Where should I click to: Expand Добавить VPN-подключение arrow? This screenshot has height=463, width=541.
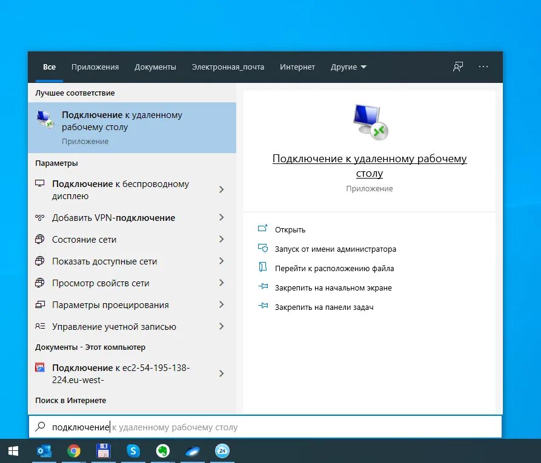click(x=222, y=217)
